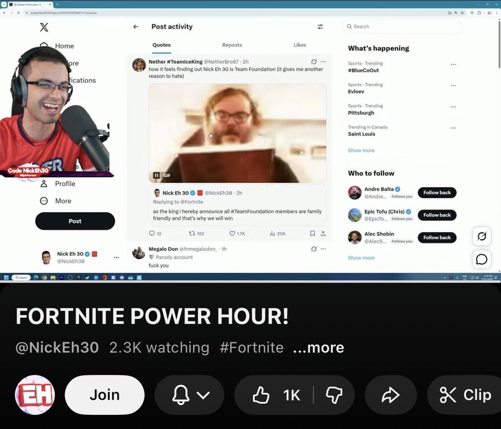The width and height of the screenshot is (501, 429).
Task: Open Home in the X sidebar
Action: pyautogui.click(x=64, y=46)
